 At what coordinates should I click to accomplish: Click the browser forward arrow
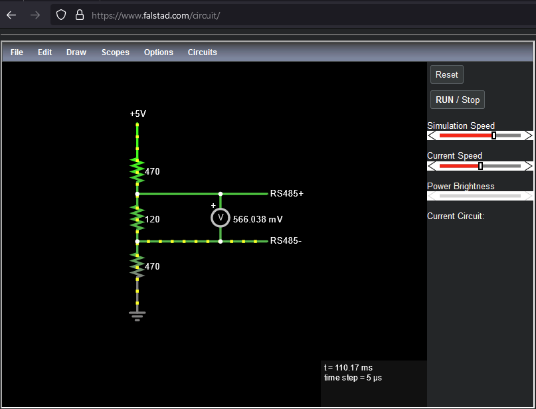click(35, 15)
